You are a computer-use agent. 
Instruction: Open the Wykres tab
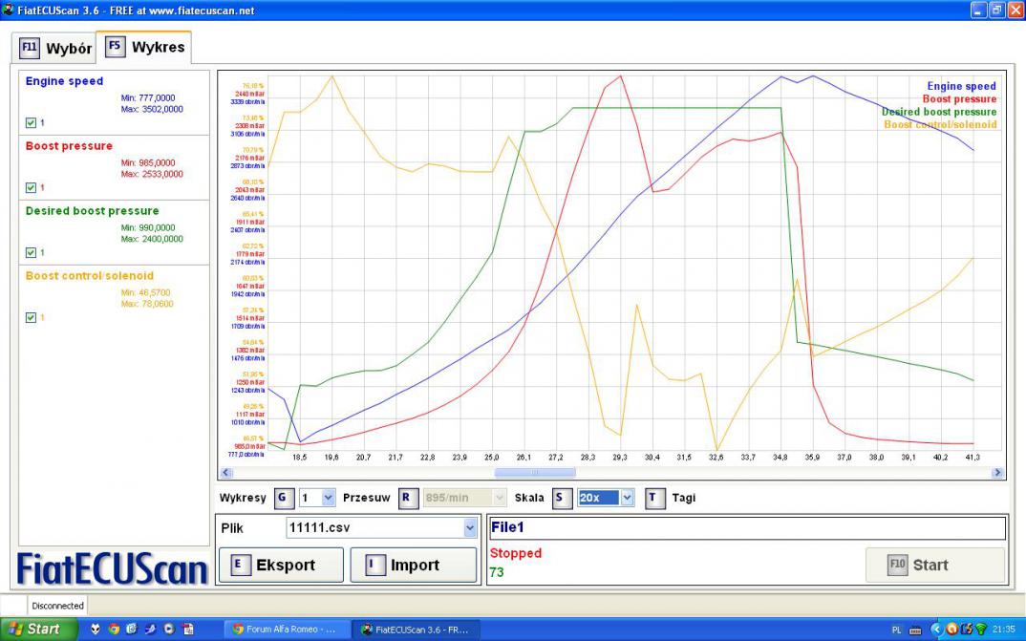[x=144, y=47]
